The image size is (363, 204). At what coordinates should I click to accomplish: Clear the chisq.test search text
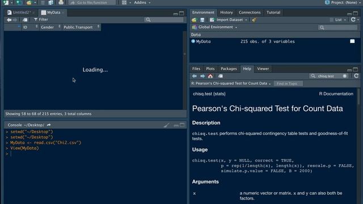click(344, 76)
